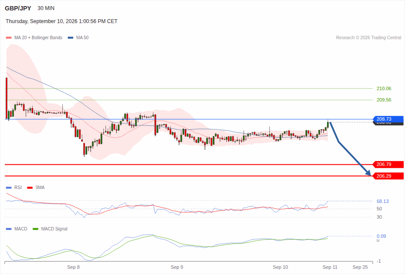405x274 pixels.
Task: Click the 30 MIN timeframe label
Action: (46, 8)
